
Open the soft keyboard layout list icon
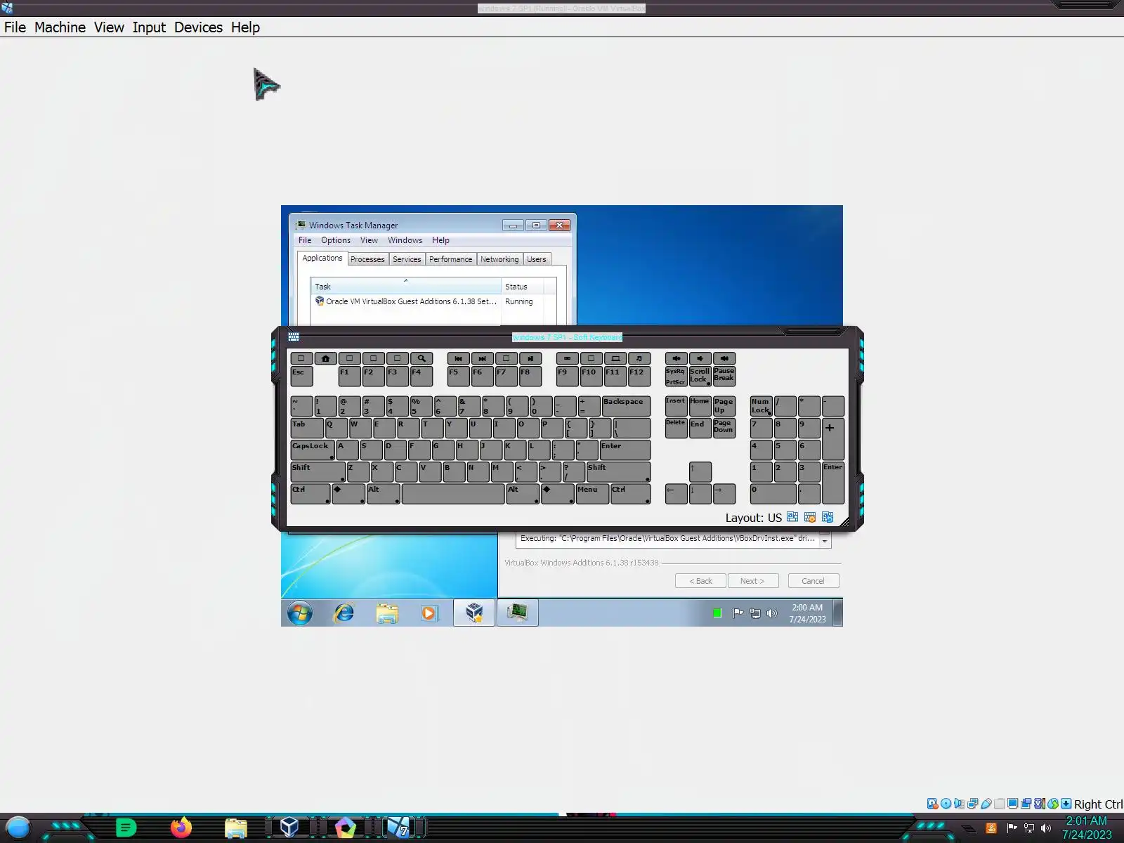tap(792, 517)
